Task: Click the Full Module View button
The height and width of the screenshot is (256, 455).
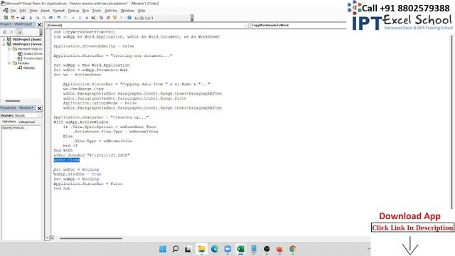Action: [53, 238]
